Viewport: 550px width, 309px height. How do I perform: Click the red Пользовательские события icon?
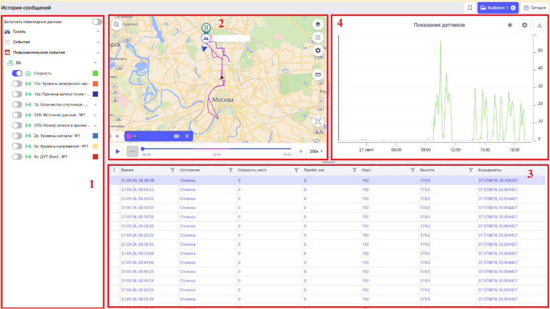point(8,53)
